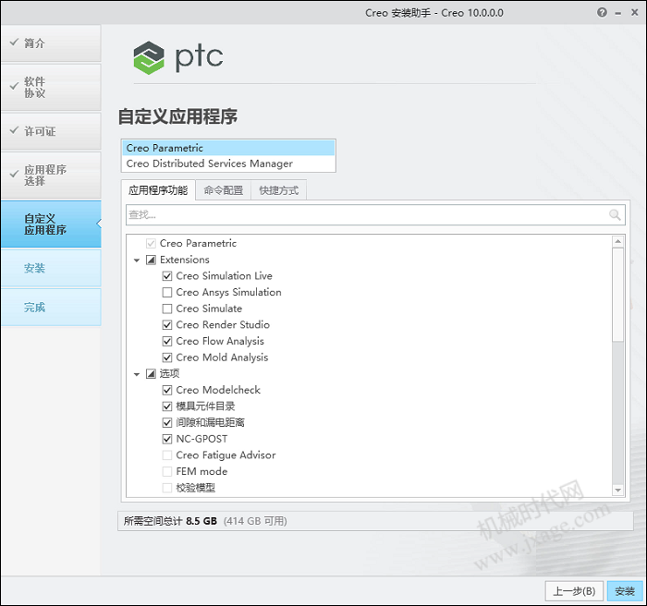Viewport: 647px width, 606px height.
Task: Click the 上一步(B) button
Action: (574, 591)
